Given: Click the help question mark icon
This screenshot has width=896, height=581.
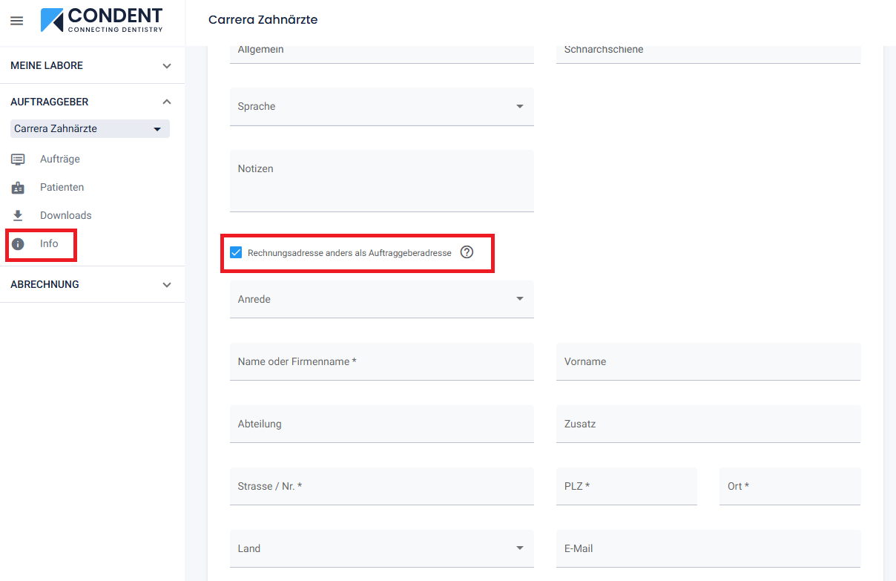Looking at the screenshot, I should pyautogui.click(x=467, y=252).
